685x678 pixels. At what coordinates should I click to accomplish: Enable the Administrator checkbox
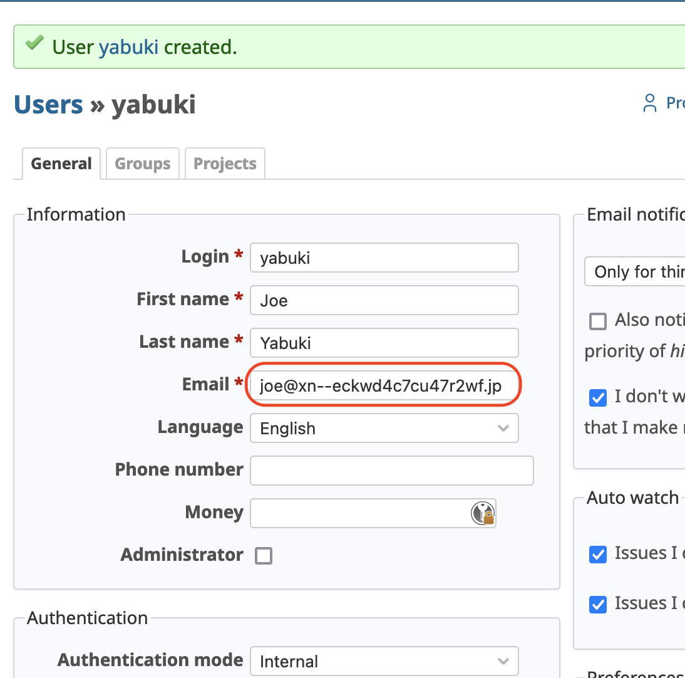tap(264, 556)
